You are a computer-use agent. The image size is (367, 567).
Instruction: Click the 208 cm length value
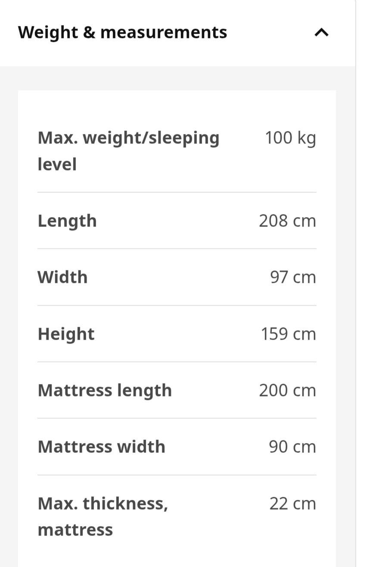287,221
